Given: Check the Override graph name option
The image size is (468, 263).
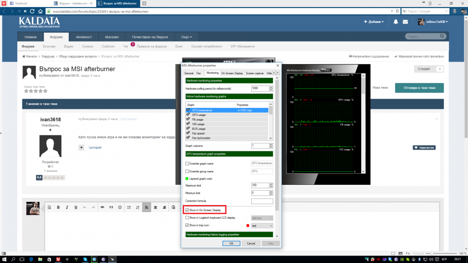Looking at the screenshot, I should point(187,163).
